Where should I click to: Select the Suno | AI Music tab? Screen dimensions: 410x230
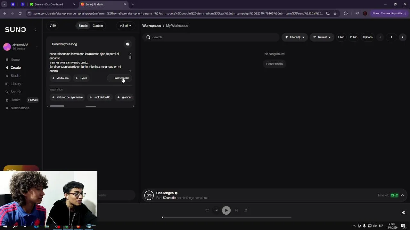(103, 4)
